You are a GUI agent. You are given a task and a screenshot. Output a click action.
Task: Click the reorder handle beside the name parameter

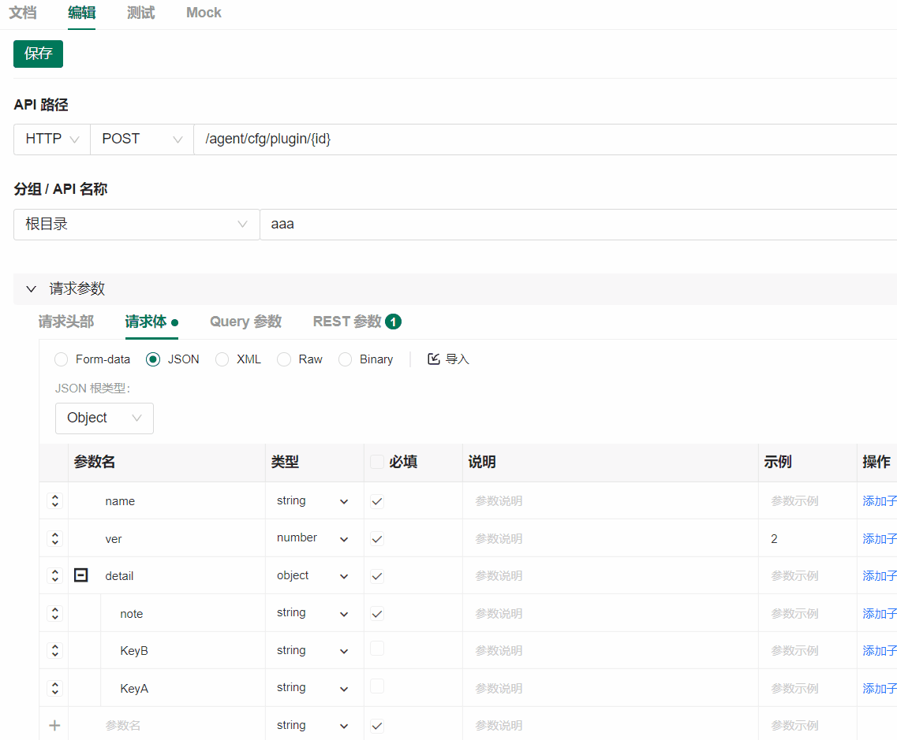click(54, 500)
